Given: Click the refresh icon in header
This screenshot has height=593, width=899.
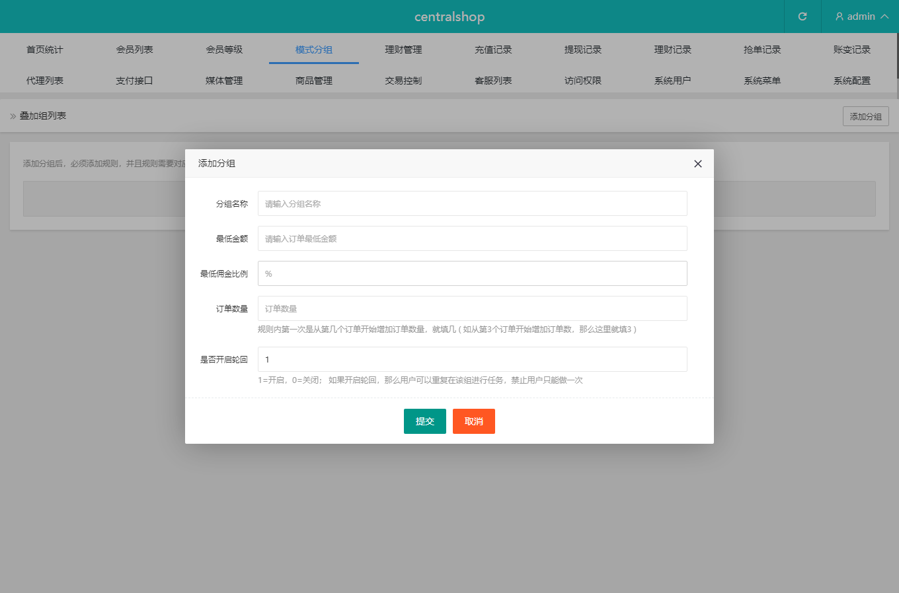Looking at the screenshot, I should click(x=802, y=17).
